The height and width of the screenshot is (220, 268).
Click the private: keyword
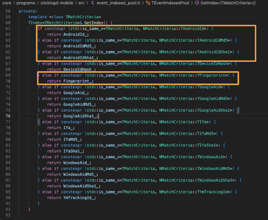28,11
